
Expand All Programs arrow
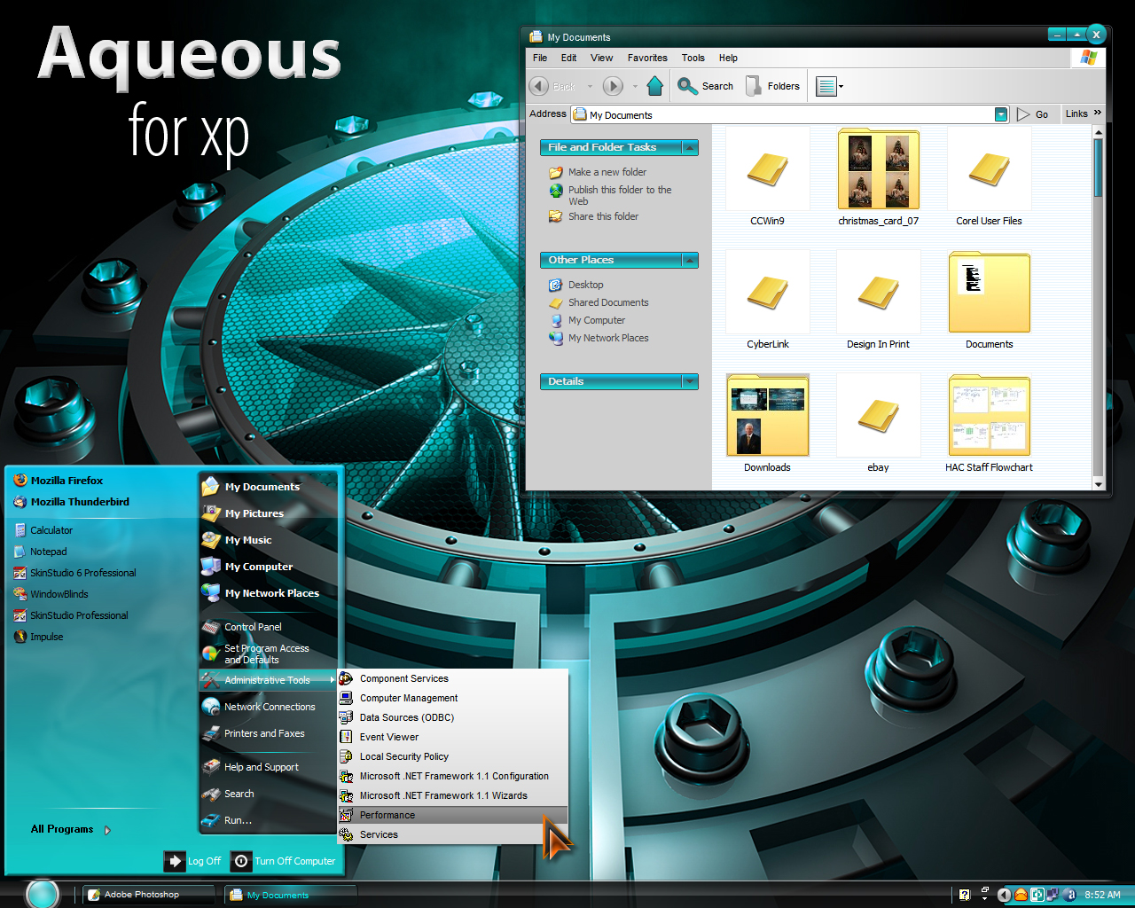click(x=107, y=831)
